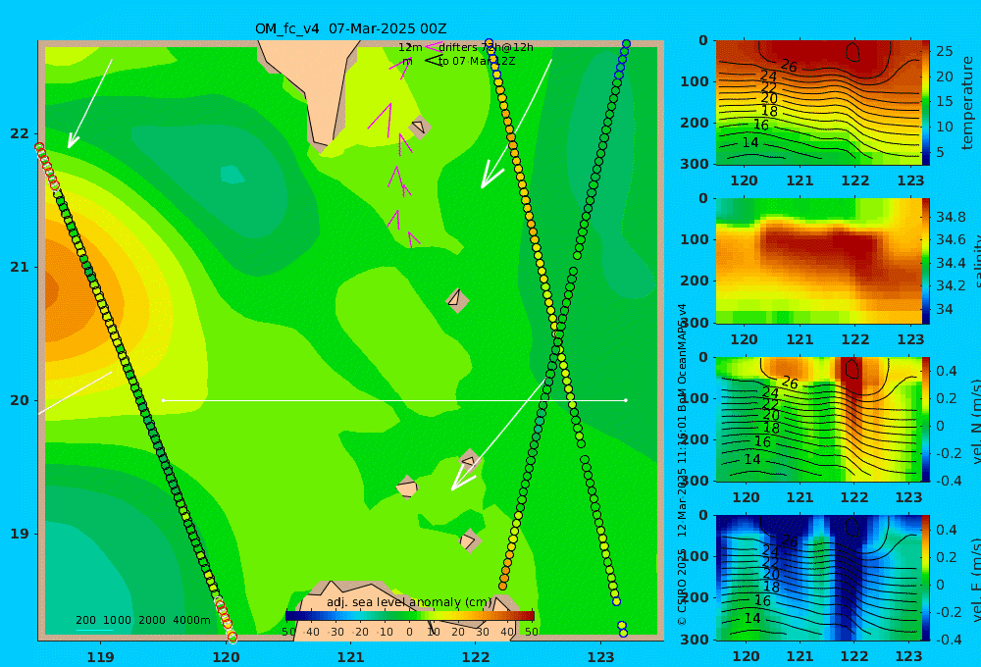Click the 'vel. E (m/s)' axis label

coord(975,580)
